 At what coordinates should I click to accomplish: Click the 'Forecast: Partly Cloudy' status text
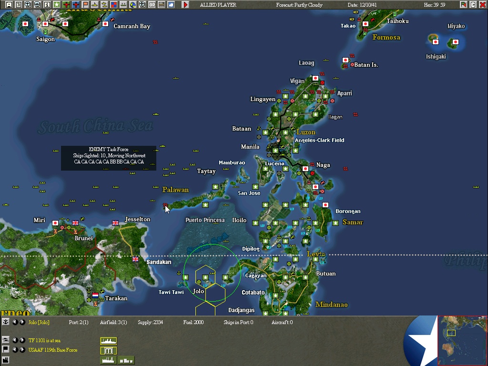tap(299, 5)
